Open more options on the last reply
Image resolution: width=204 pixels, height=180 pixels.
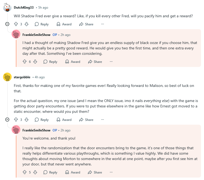[111, 172]
